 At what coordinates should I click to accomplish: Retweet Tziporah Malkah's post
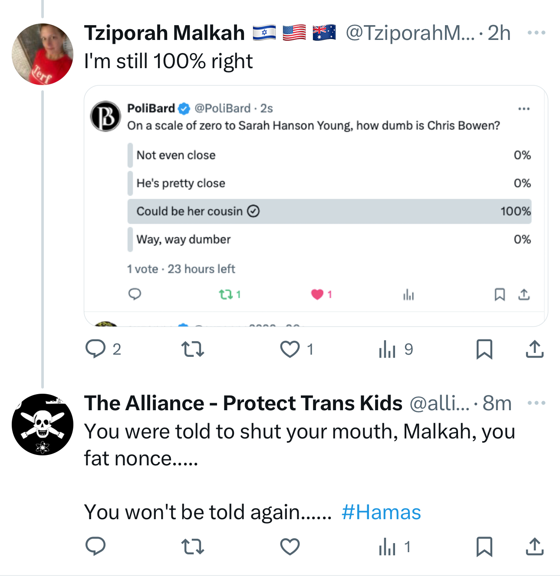192,349
